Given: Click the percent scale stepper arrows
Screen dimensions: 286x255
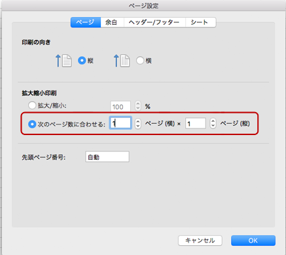Looking at the screenshot, I should coord(137,106).
